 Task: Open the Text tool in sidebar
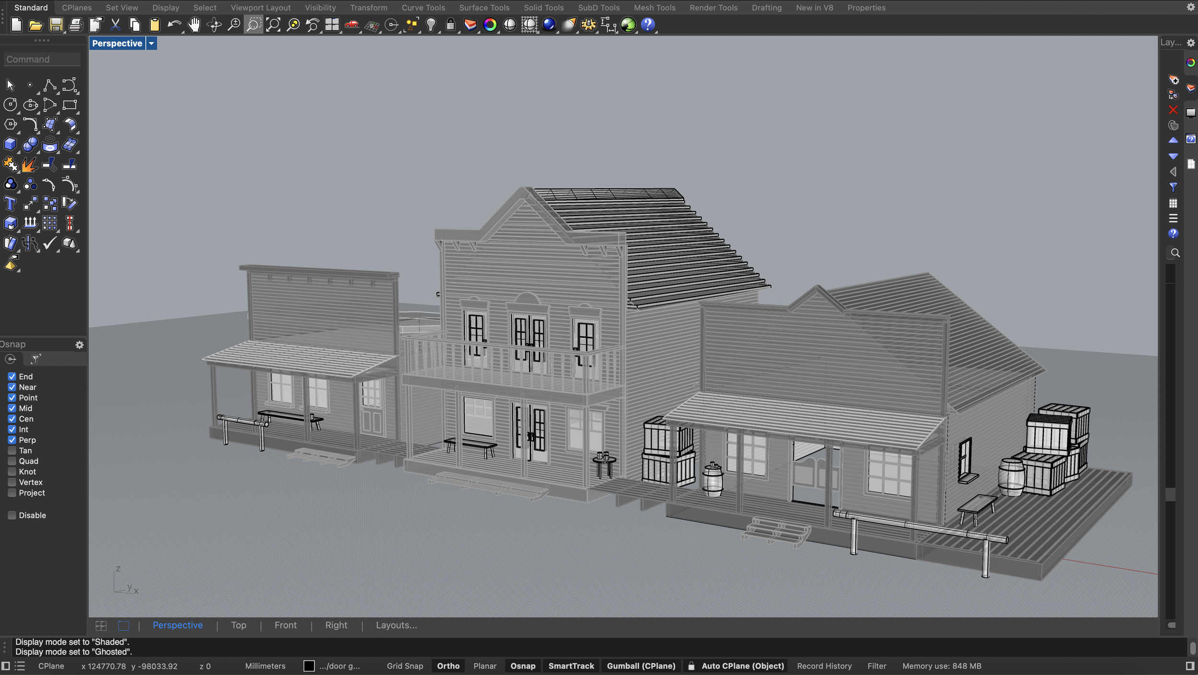click(x=10, y=204)
